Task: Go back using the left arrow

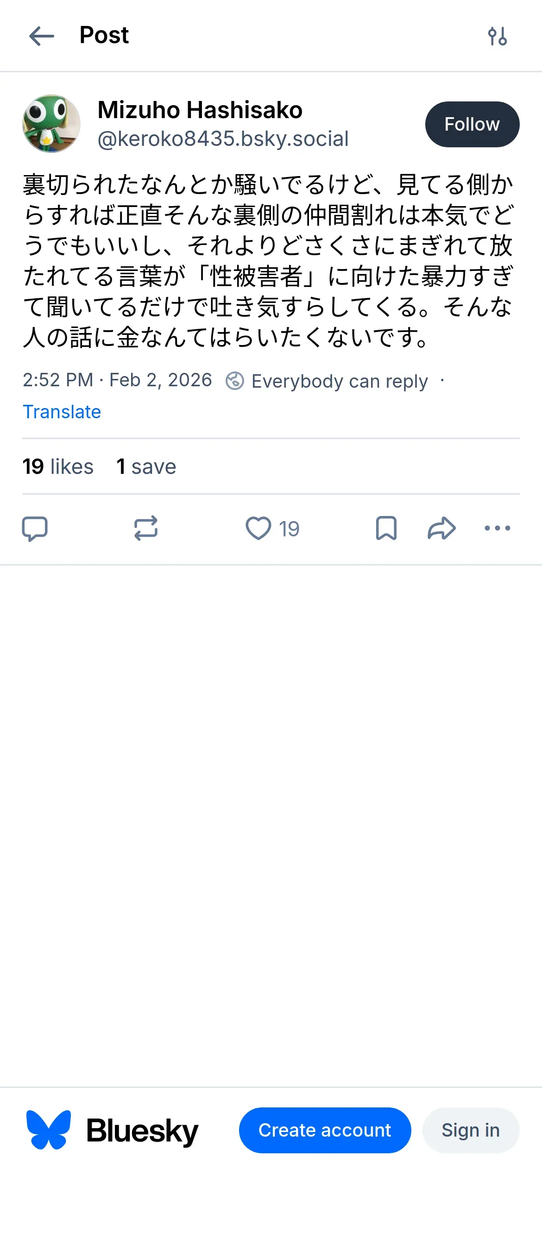Action: point(42,36)
